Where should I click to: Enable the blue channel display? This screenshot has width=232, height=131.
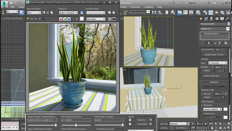tap(69, 19)
